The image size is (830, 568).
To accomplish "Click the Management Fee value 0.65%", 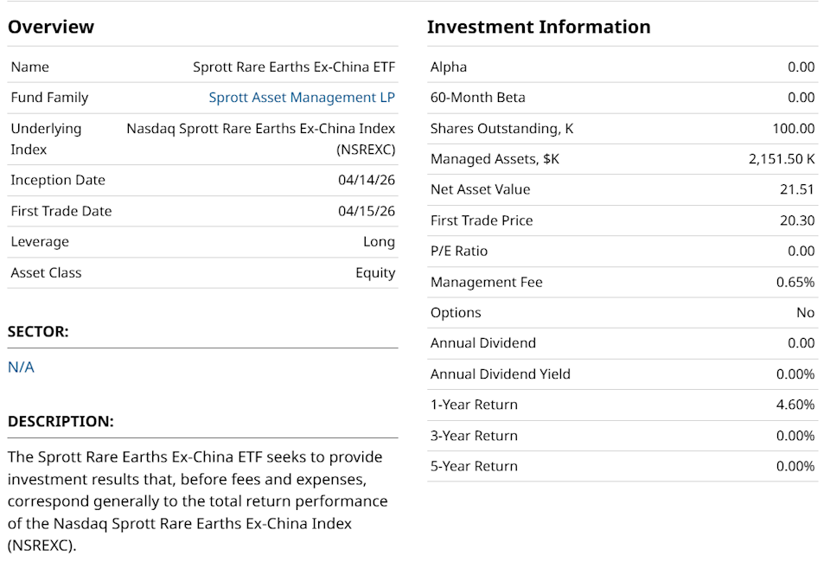I will [795, 282].
